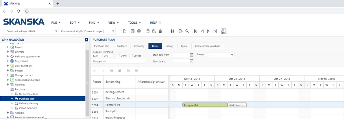Expand the Estimate tree node
344x119 pixels.
pyautogui.click(x=8, y=52)
